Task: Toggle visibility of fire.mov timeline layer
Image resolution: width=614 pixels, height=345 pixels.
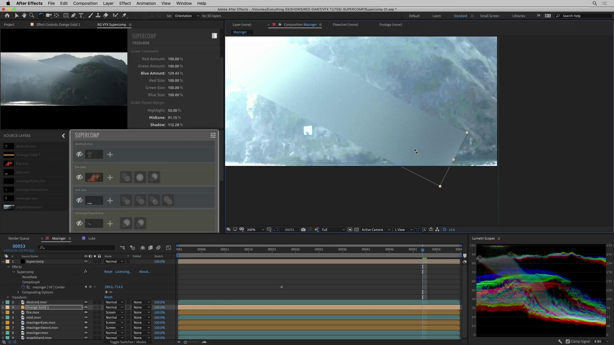Action: [x=86, y=312]
